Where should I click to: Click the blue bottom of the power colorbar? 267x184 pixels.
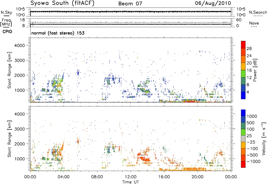coord(243,95)
